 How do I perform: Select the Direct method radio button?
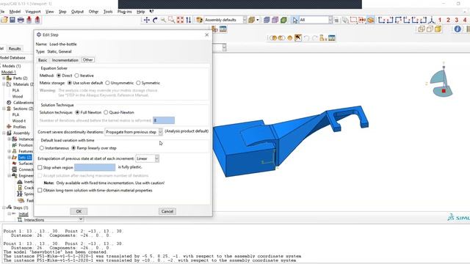point(59,76)
